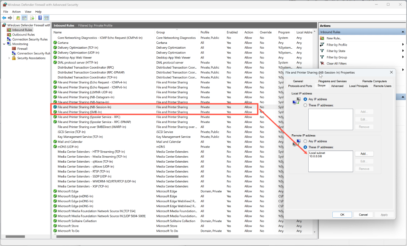This screenshot has width=407, height=246.
Task: Collapse the Monitoring tree node
Action: point(4,44)
